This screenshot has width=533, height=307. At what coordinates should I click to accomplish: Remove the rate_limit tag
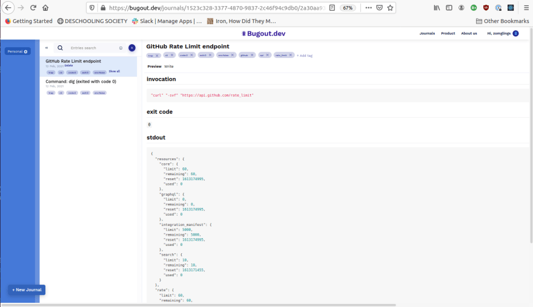pyautogui.click(x=291, y=55)
